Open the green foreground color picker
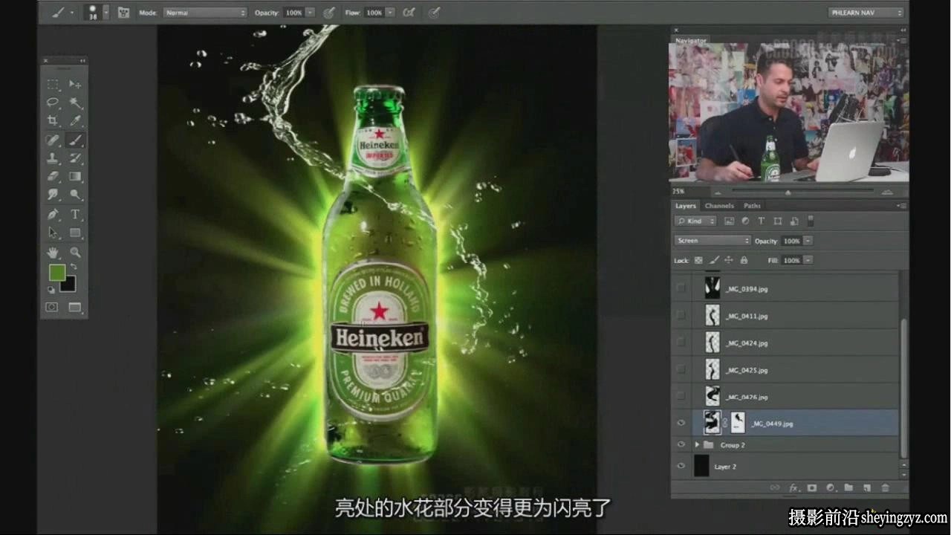 (x=56, y=273)
